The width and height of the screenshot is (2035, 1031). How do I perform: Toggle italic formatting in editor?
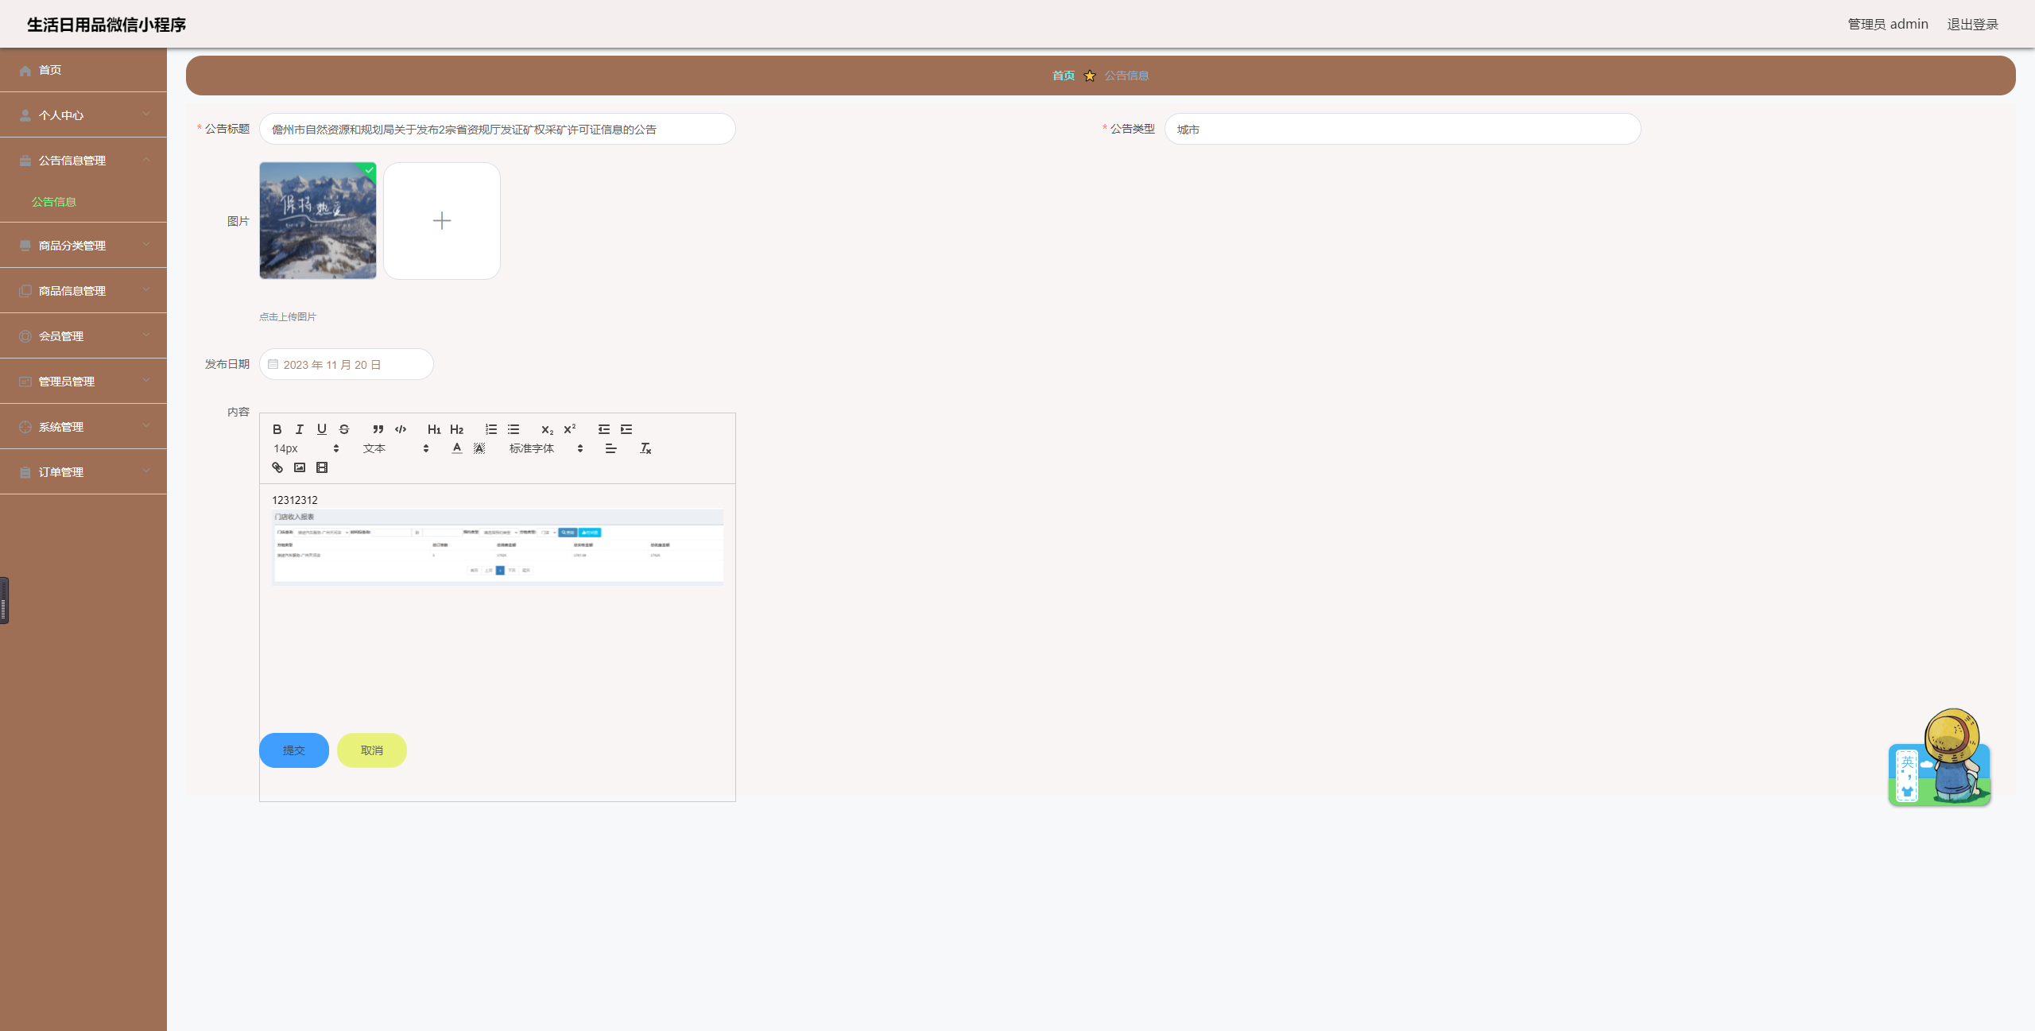click(300, 429)
